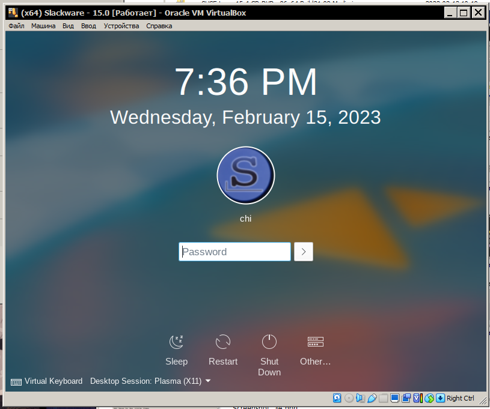Open the Справка menu
490x409 pixels.
(x=159, y=26)
